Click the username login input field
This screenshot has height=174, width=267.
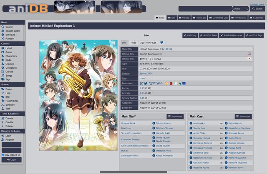(x=11, y=144)
